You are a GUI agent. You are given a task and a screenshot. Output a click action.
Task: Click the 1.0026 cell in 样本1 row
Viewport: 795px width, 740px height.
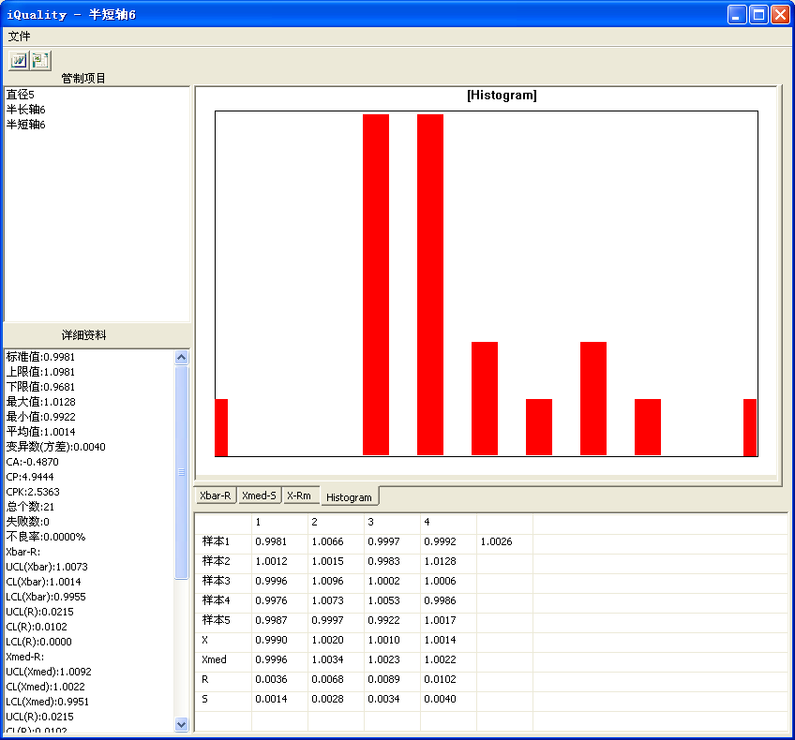[496, 542]
